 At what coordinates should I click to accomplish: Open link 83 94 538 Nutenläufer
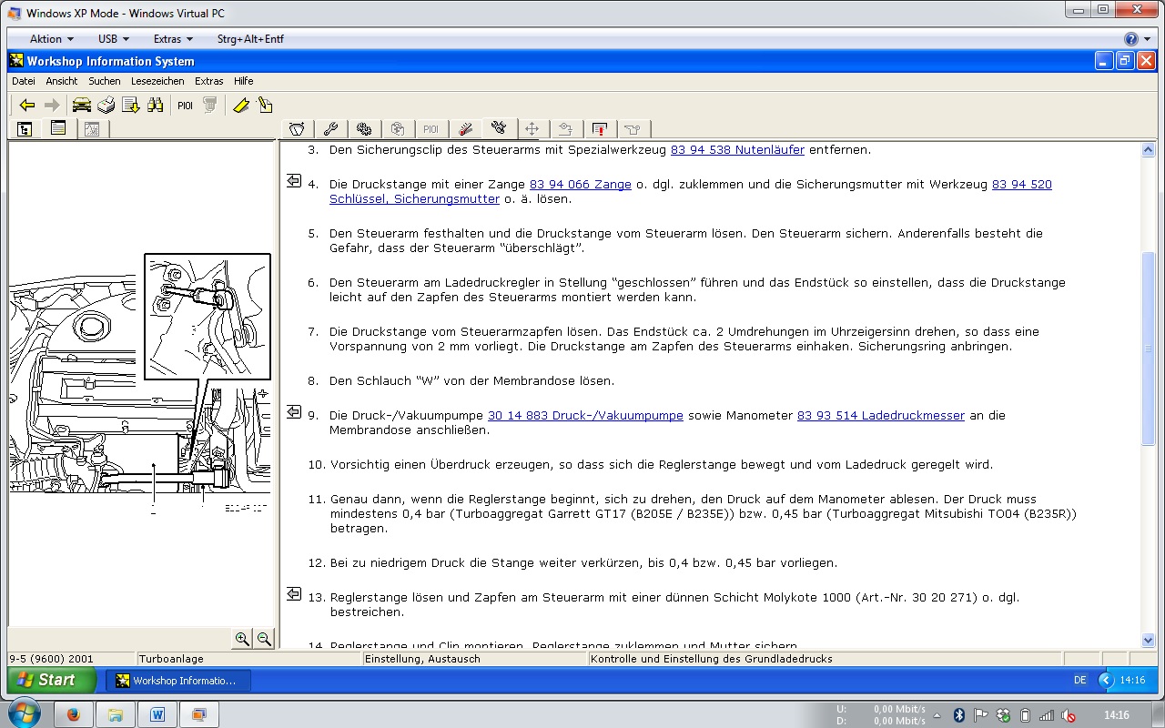tap(737, 149)
